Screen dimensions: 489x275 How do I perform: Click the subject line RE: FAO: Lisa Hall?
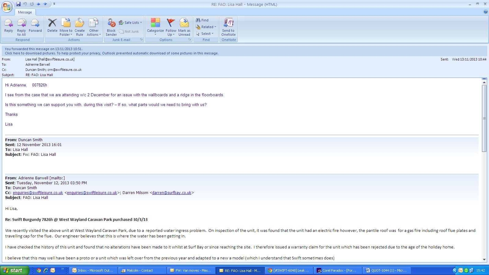(x=39, y=75)
